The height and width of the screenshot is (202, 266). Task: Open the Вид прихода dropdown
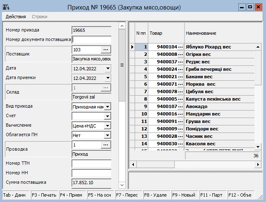[108, 107]
